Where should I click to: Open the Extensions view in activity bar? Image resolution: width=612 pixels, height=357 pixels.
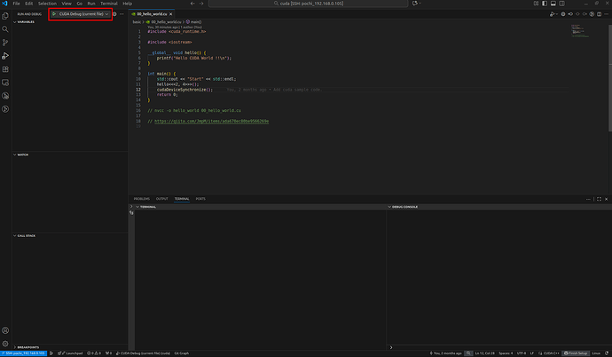pyautogui.click(x=5, y=69)
